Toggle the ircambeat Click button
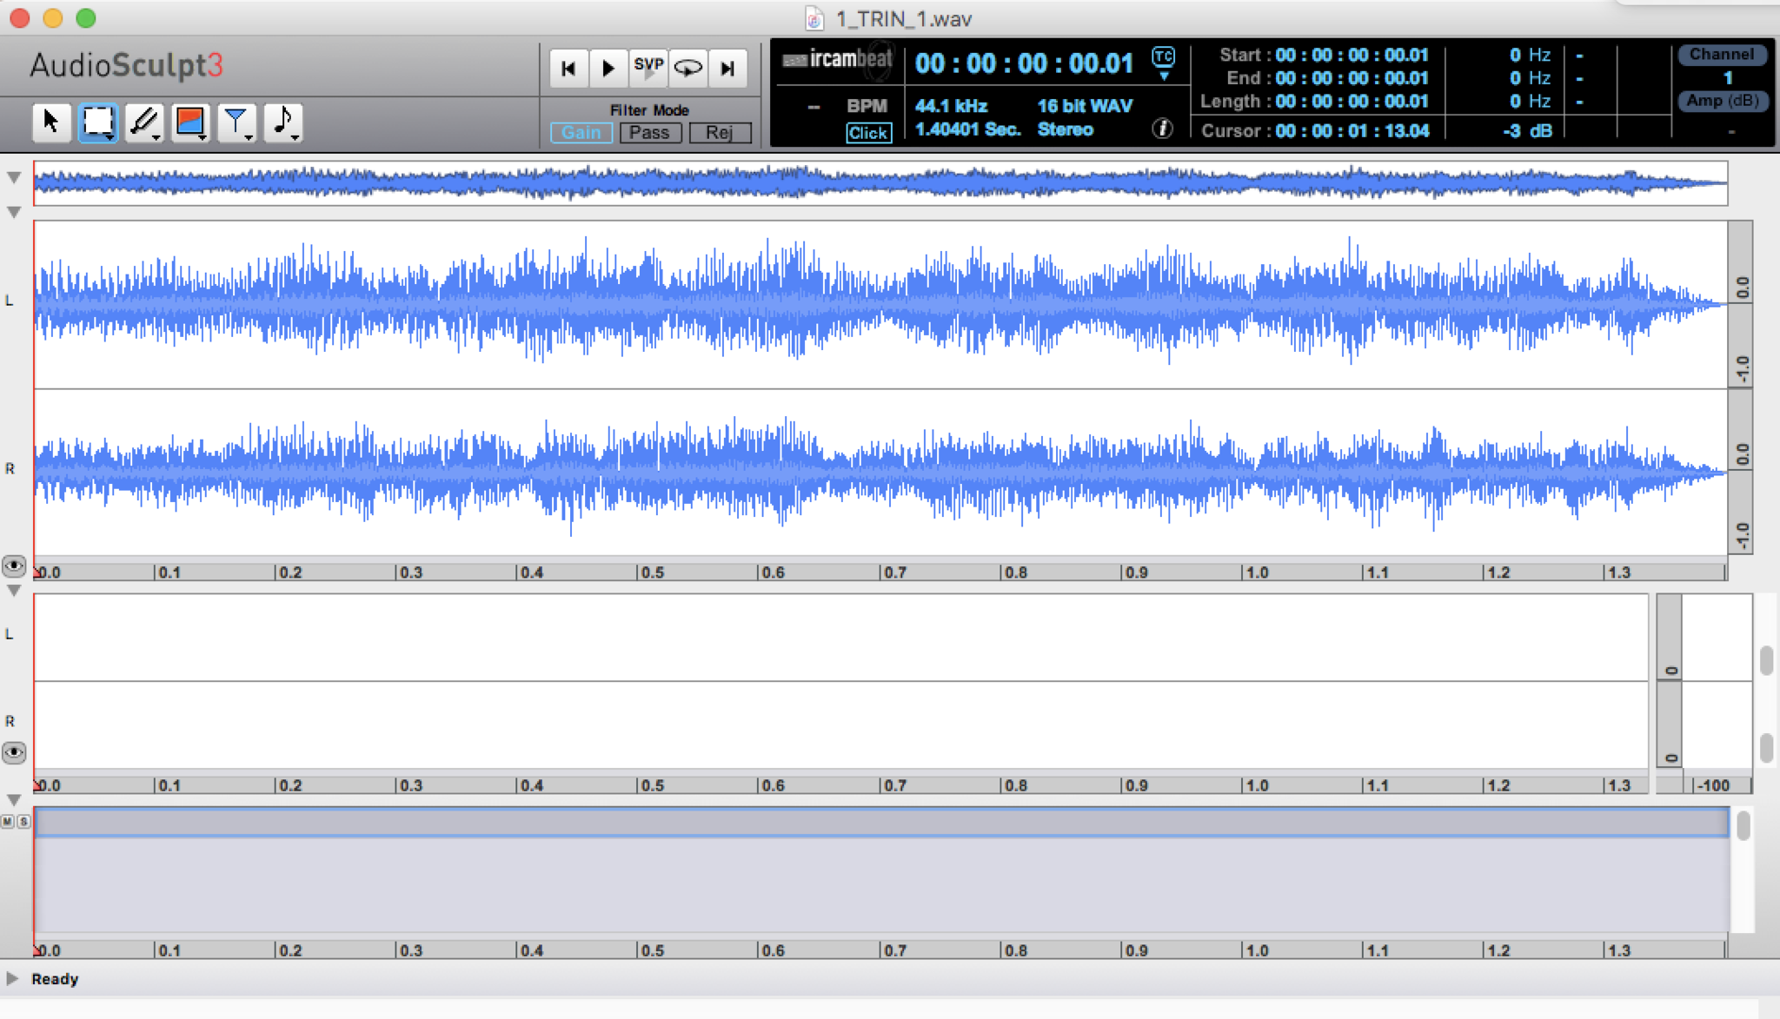Viewport: 1780px width, 1019px height. (867, 133)
